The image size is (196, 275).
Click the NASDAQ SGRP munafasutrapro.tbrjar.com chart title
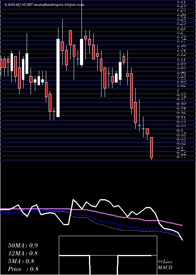pos(44,5)
